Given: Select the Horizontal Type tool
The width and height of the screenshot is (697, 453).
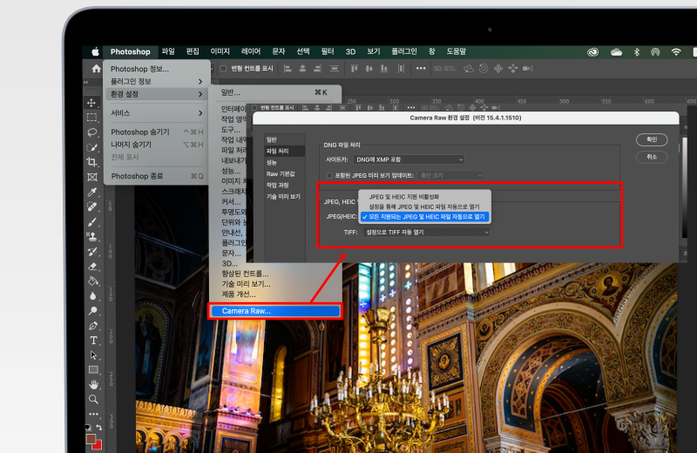Looking at the screenshot, I should tap(93, 341).
